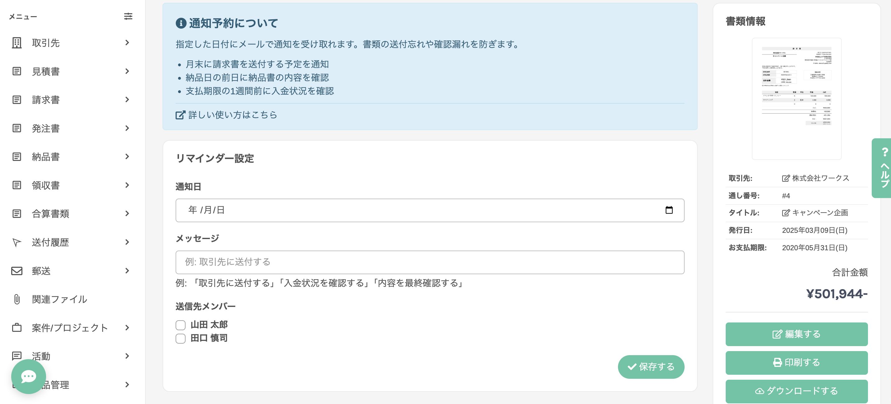Screen dimensions: 891x404
Task: Click the キャンペーン企画 title link
Action: (820, 213)
